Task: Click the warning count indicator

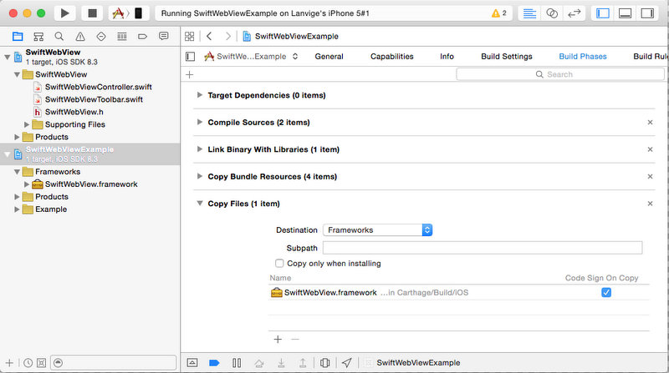Action: [x=498, y=13]
